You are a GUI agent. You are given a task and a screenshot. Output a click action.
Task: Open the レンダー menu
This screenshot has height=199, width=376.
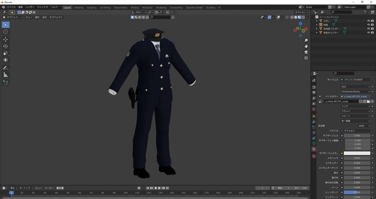(30, 7)
